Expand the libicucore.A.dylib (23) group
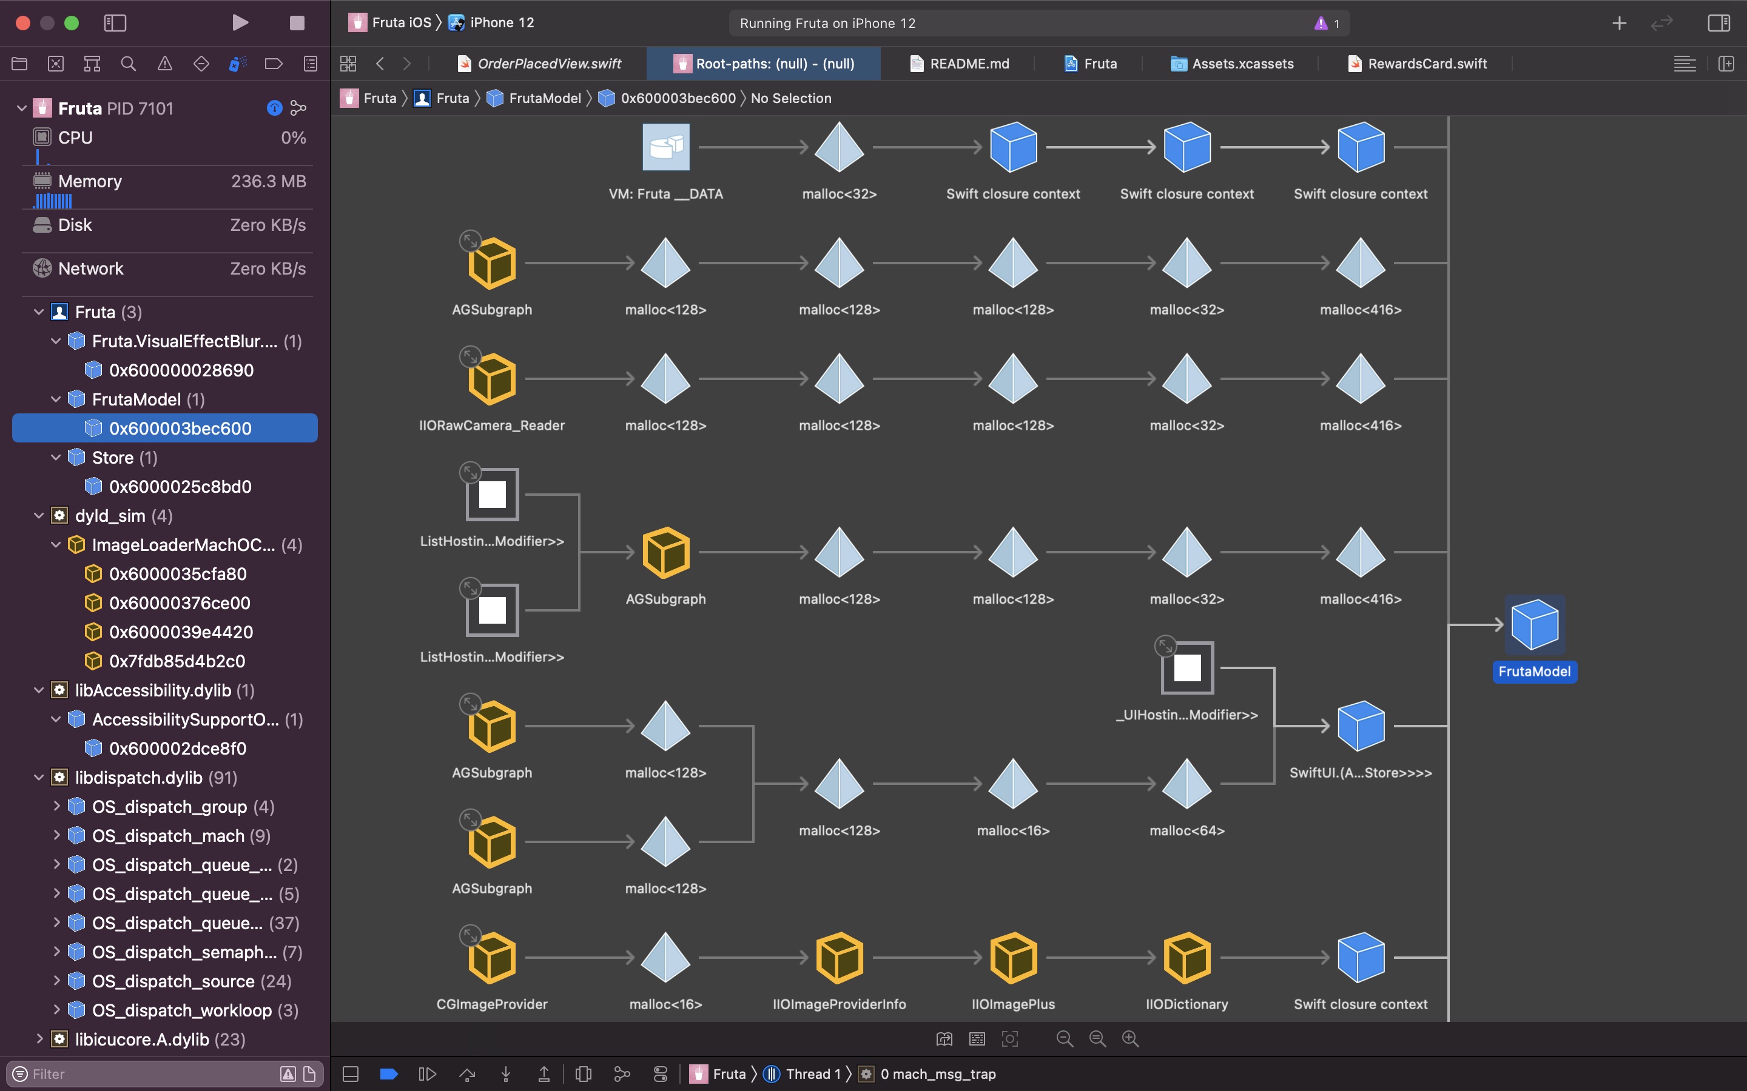Image resolution: width=1747 pixels, height=1091 pixels. click(39, 1039)
